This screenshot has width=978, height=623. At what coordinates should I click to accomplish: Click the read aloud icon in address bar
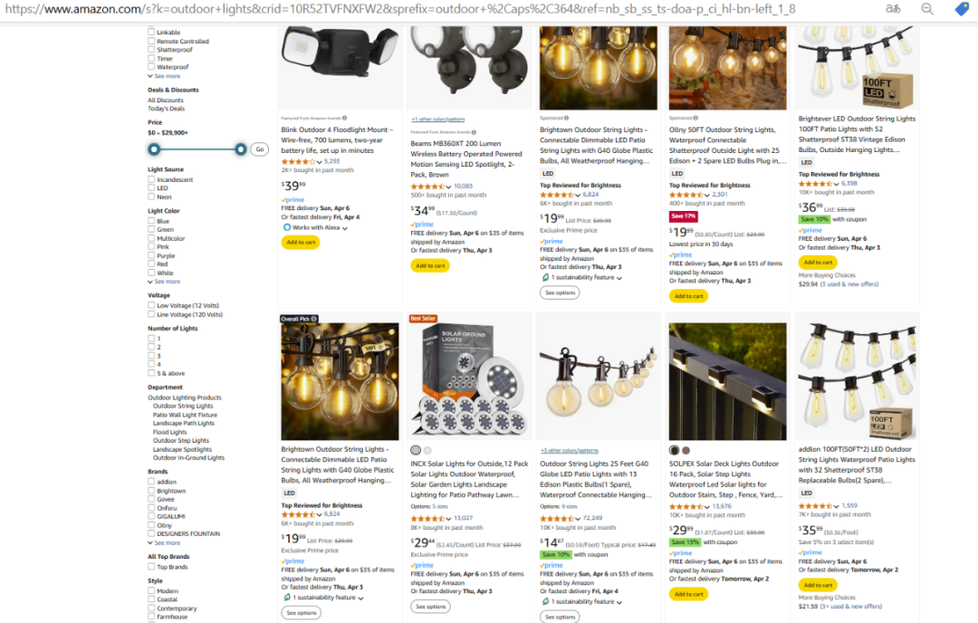(x=893, y=9)
